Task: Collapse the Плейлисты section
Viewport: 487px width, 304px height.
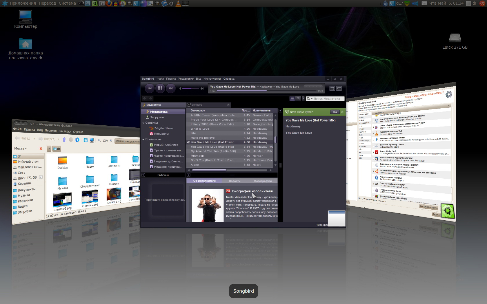Action: [x=143, y=139]
